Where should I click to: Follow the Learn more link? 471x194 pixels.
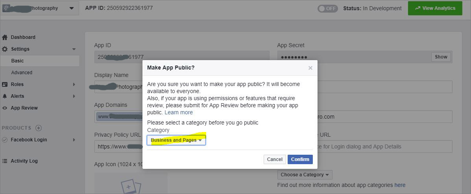179,112
